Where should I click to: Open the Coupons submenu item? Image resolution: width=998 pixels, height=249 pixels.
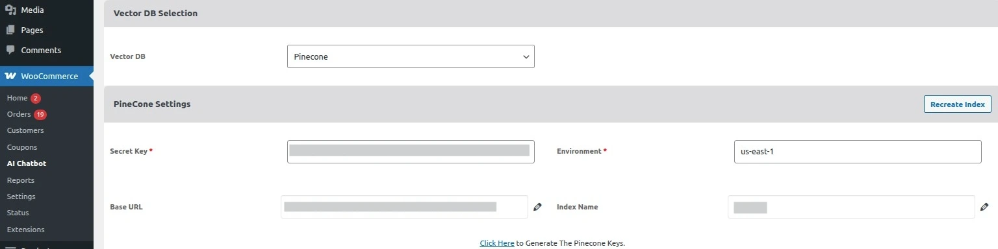tap(22, 147)
